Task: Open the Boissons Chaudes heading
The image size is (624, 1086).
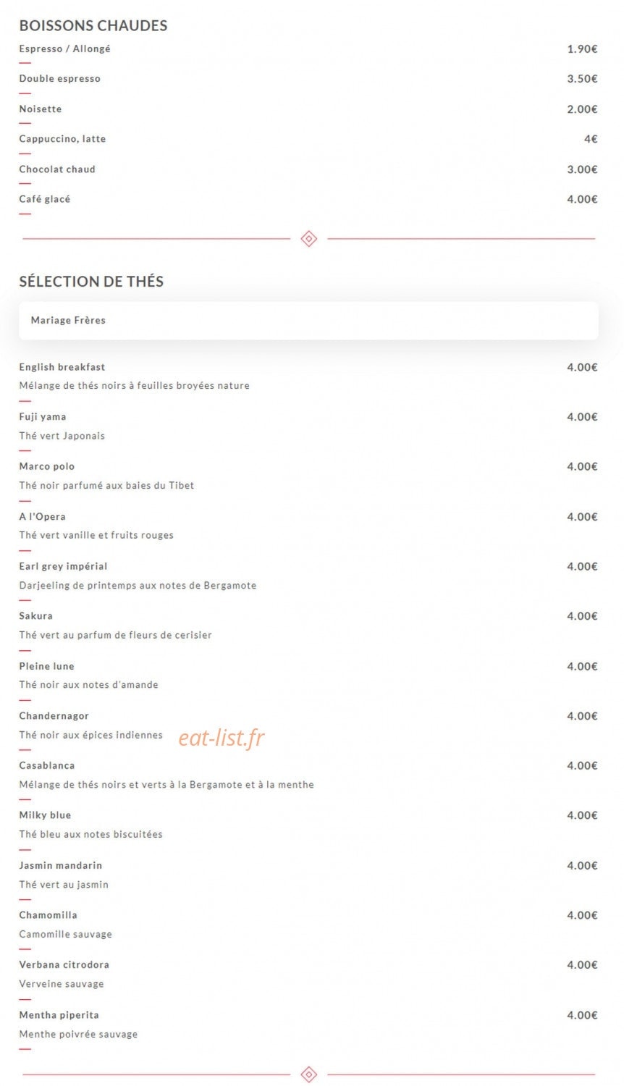Action: pyautogui.click(x=93, y=25)
